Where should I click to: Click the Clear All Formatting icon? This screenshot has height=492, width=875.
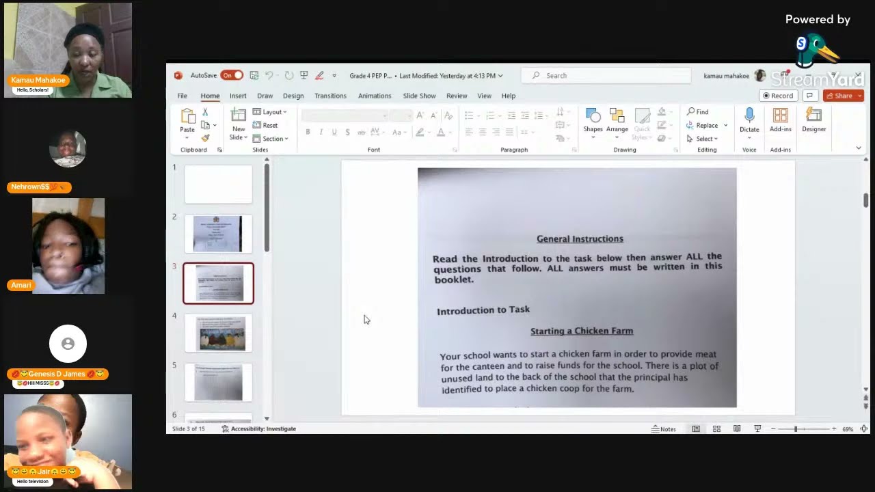[448, 115]
